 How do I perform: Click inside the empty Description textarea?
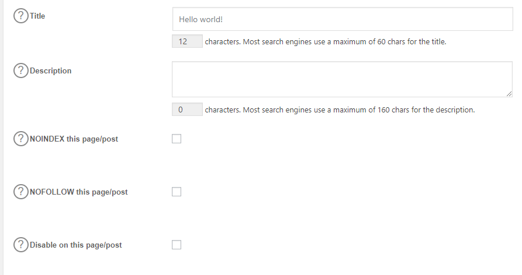click(x=342, y=79)
